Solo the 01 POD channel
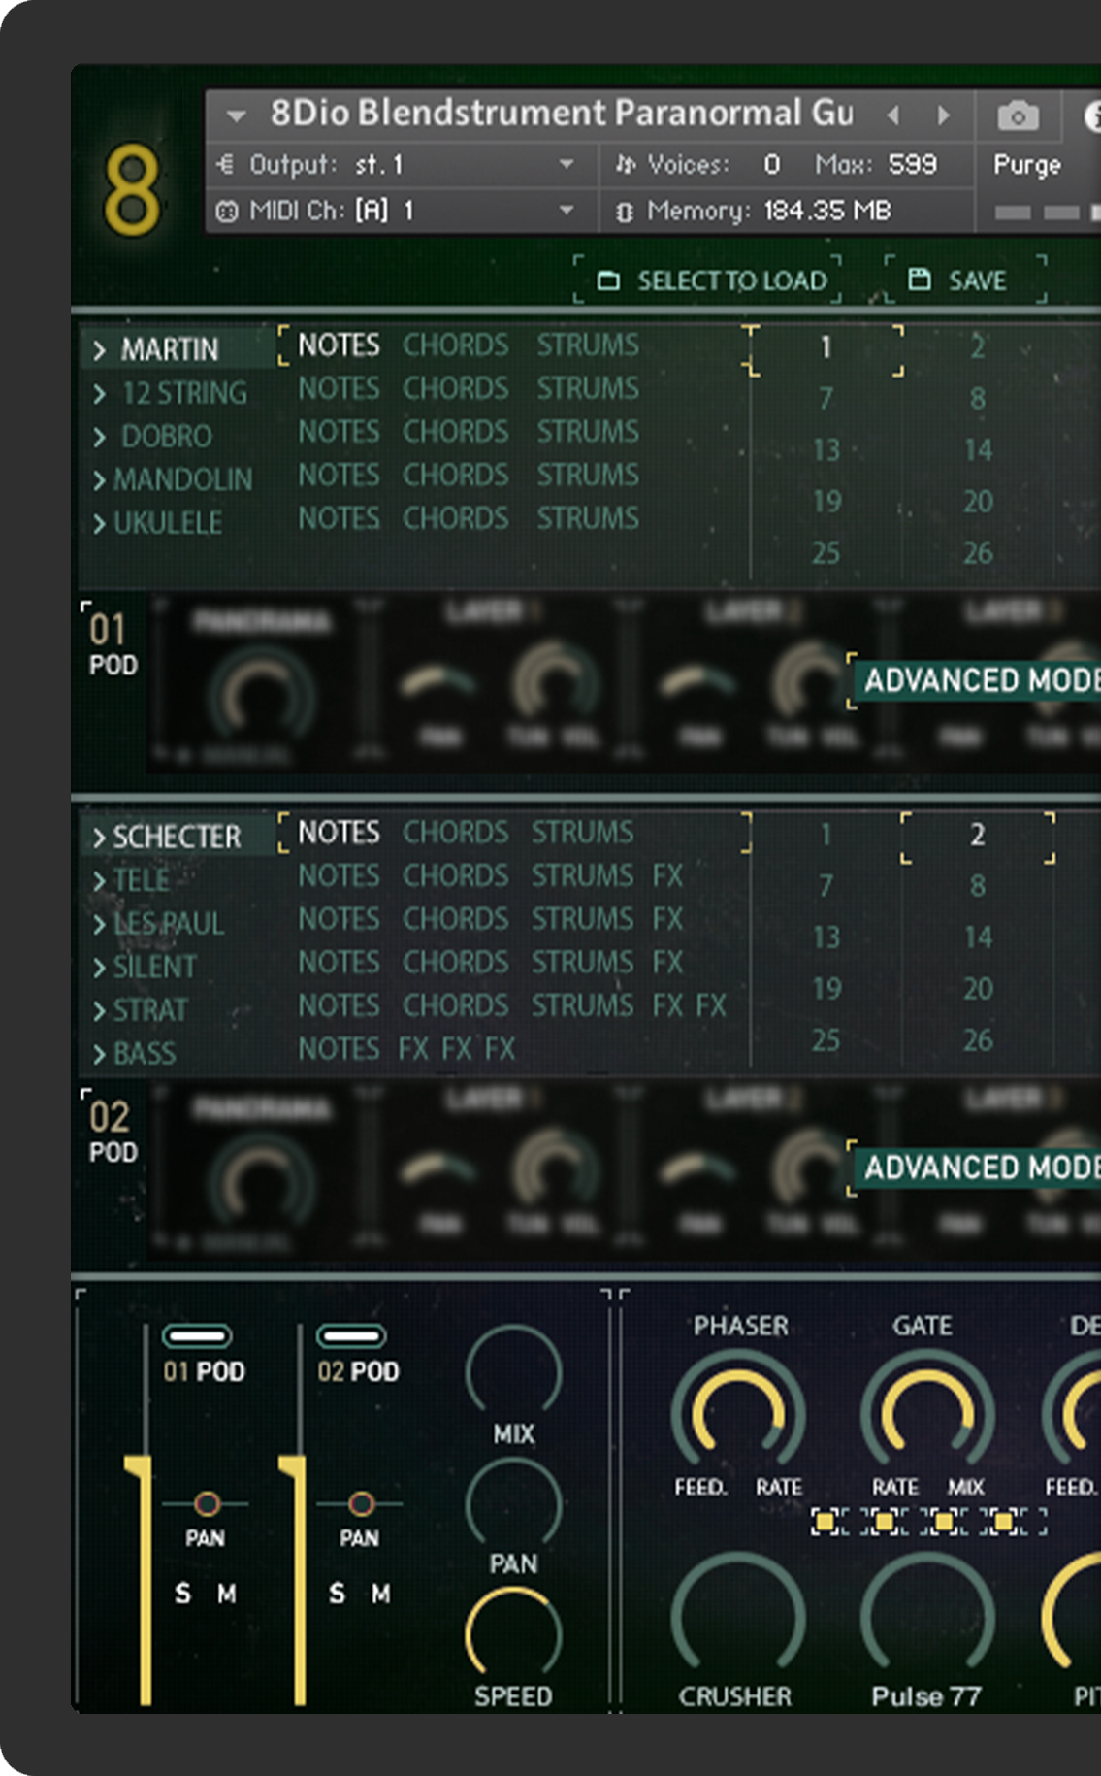This screenshot has height=1776, width=1101. pos(182,1593)
